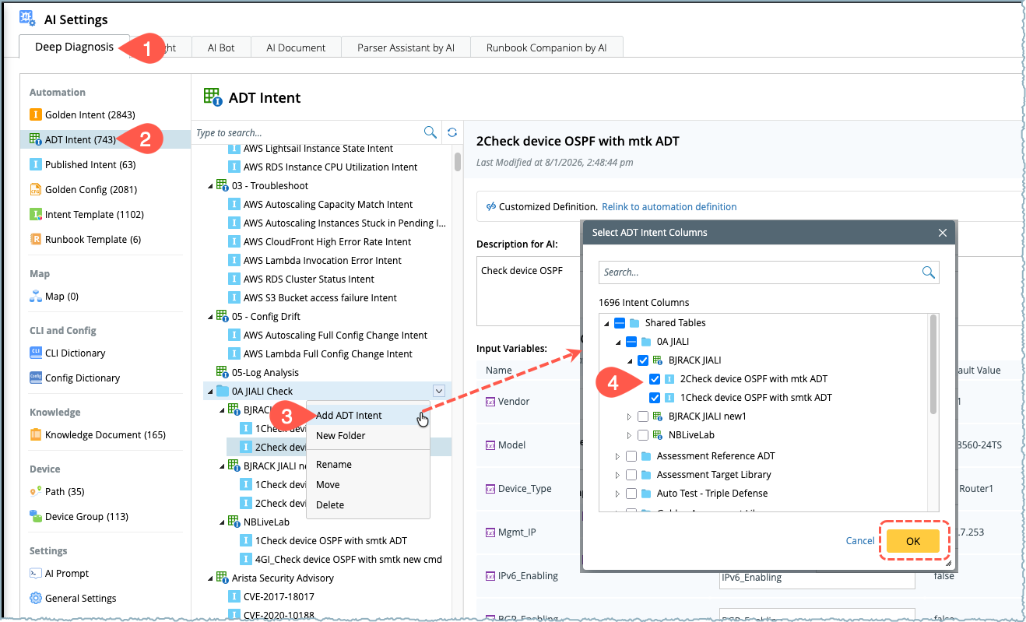The height and width of the screenshot is (622, 1026).
Task: Uncheck the BJRACK JIALI checkbox in dialog
Action: point(643,360)
